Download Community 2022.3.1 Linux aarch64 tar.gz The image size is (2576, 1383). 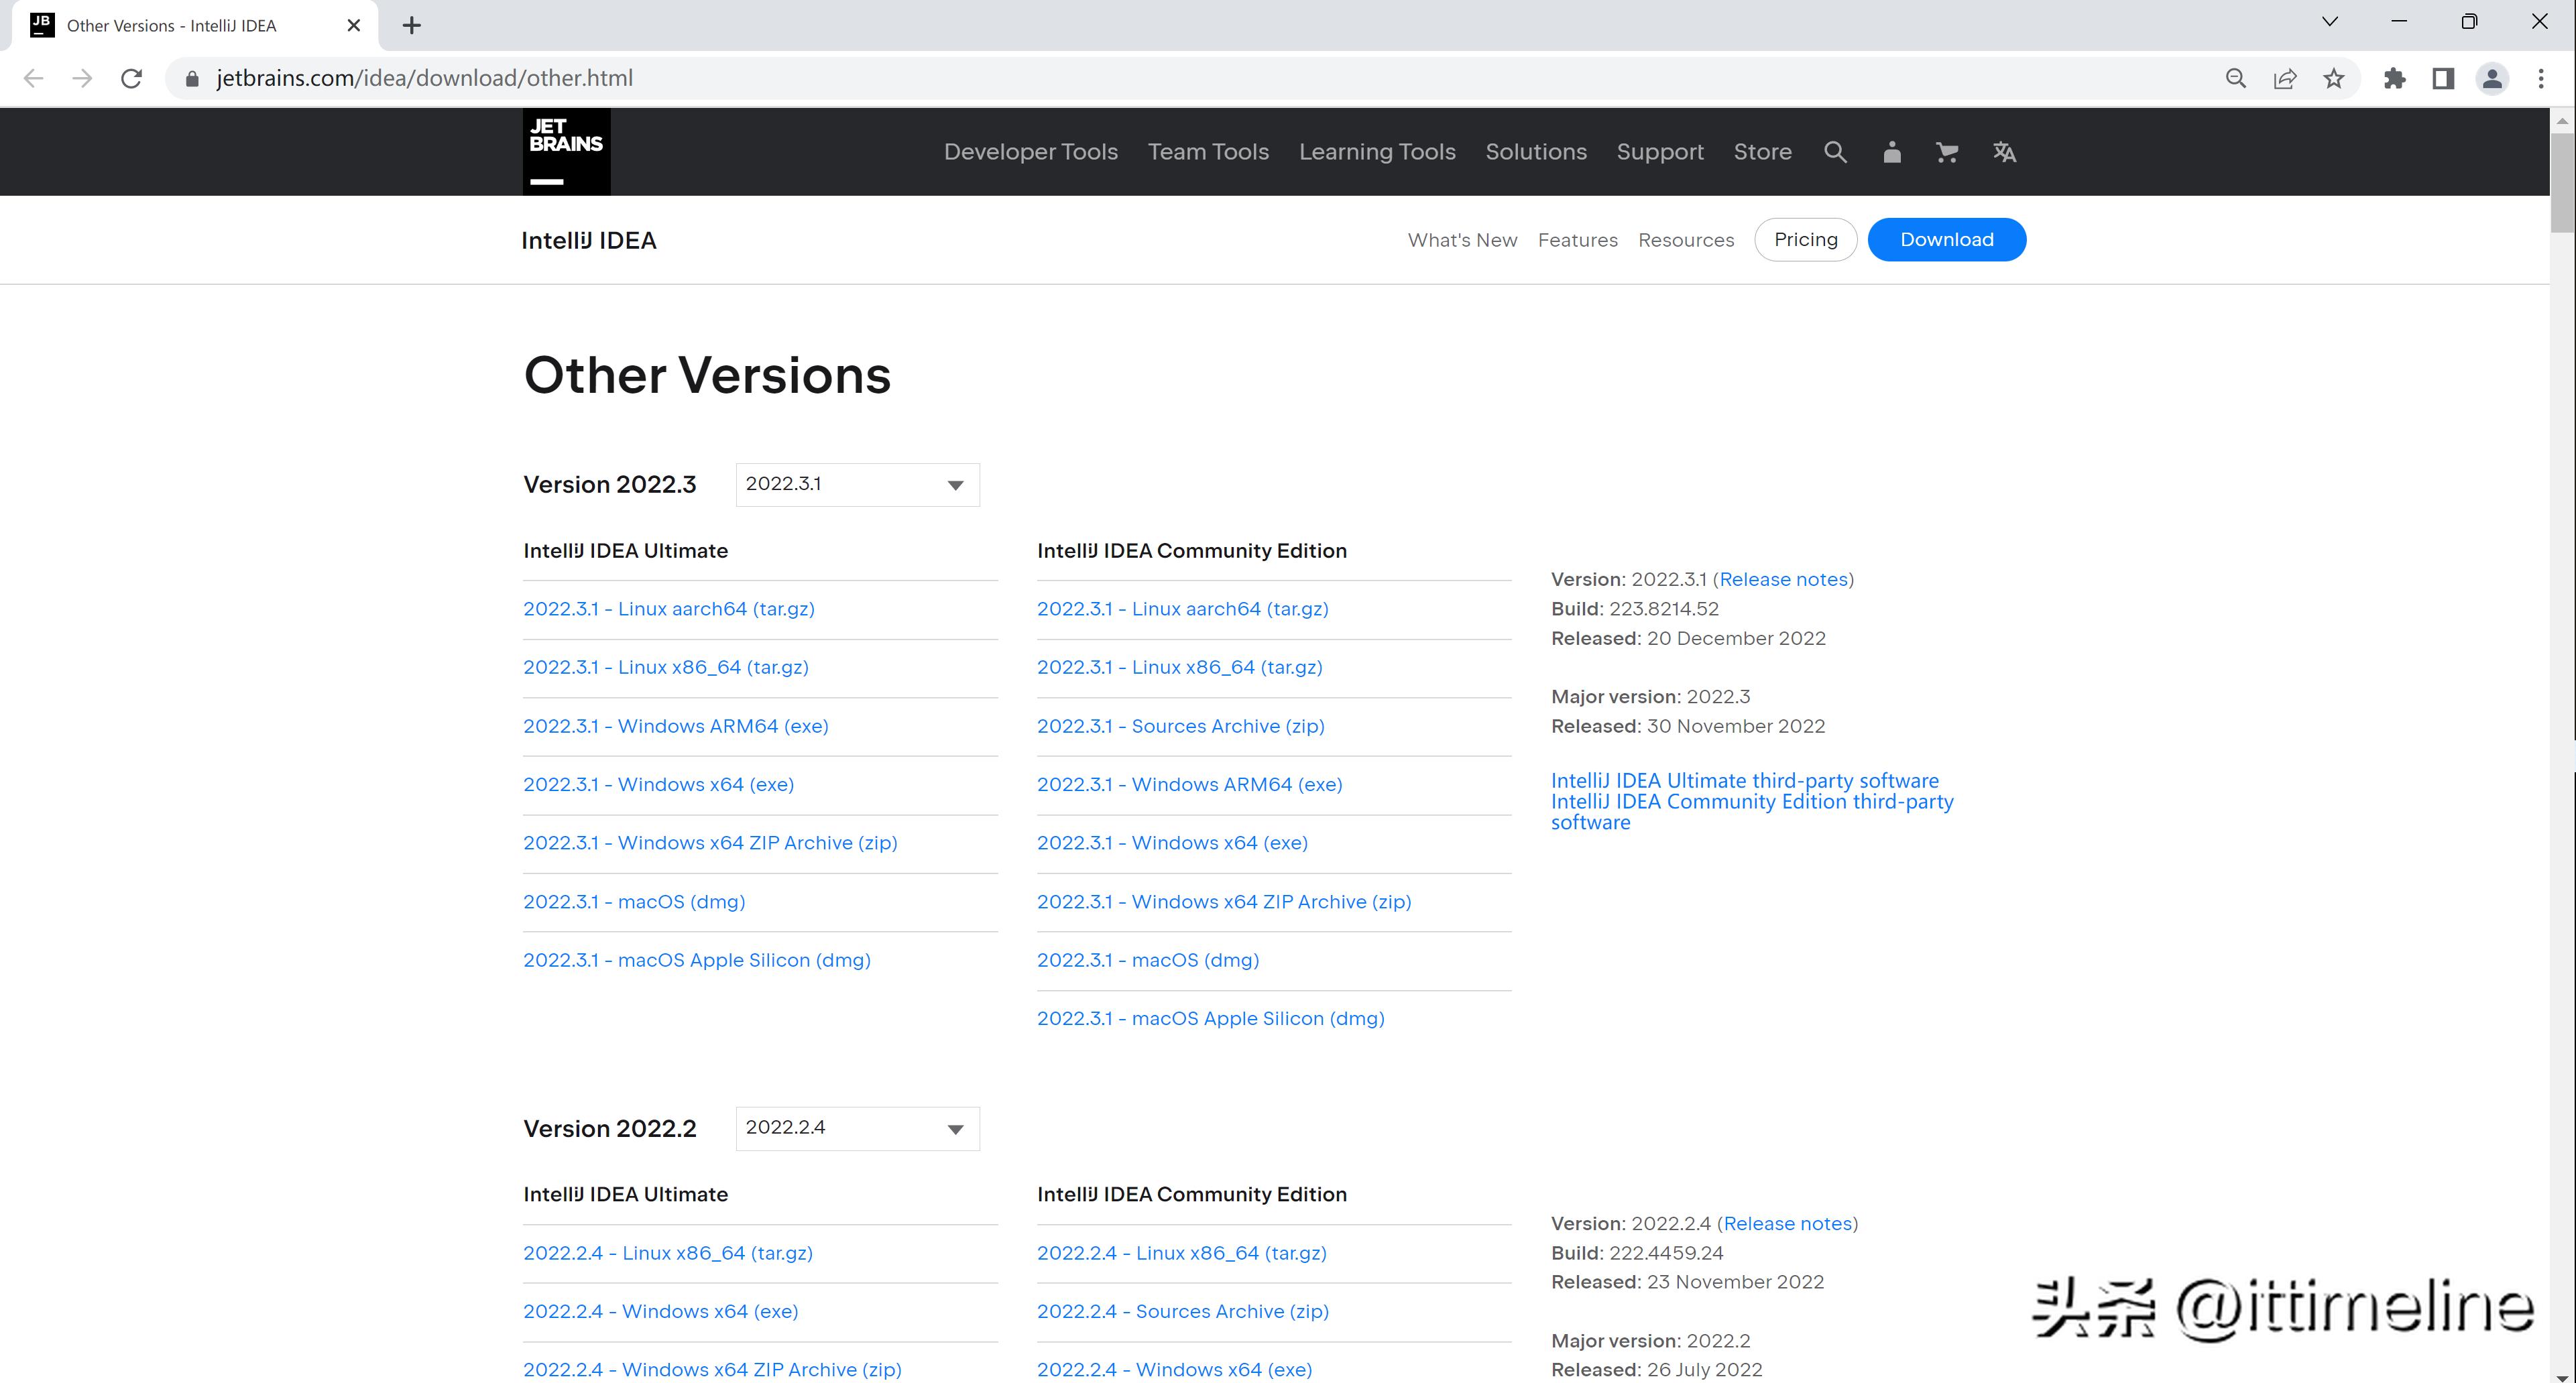1182,609
